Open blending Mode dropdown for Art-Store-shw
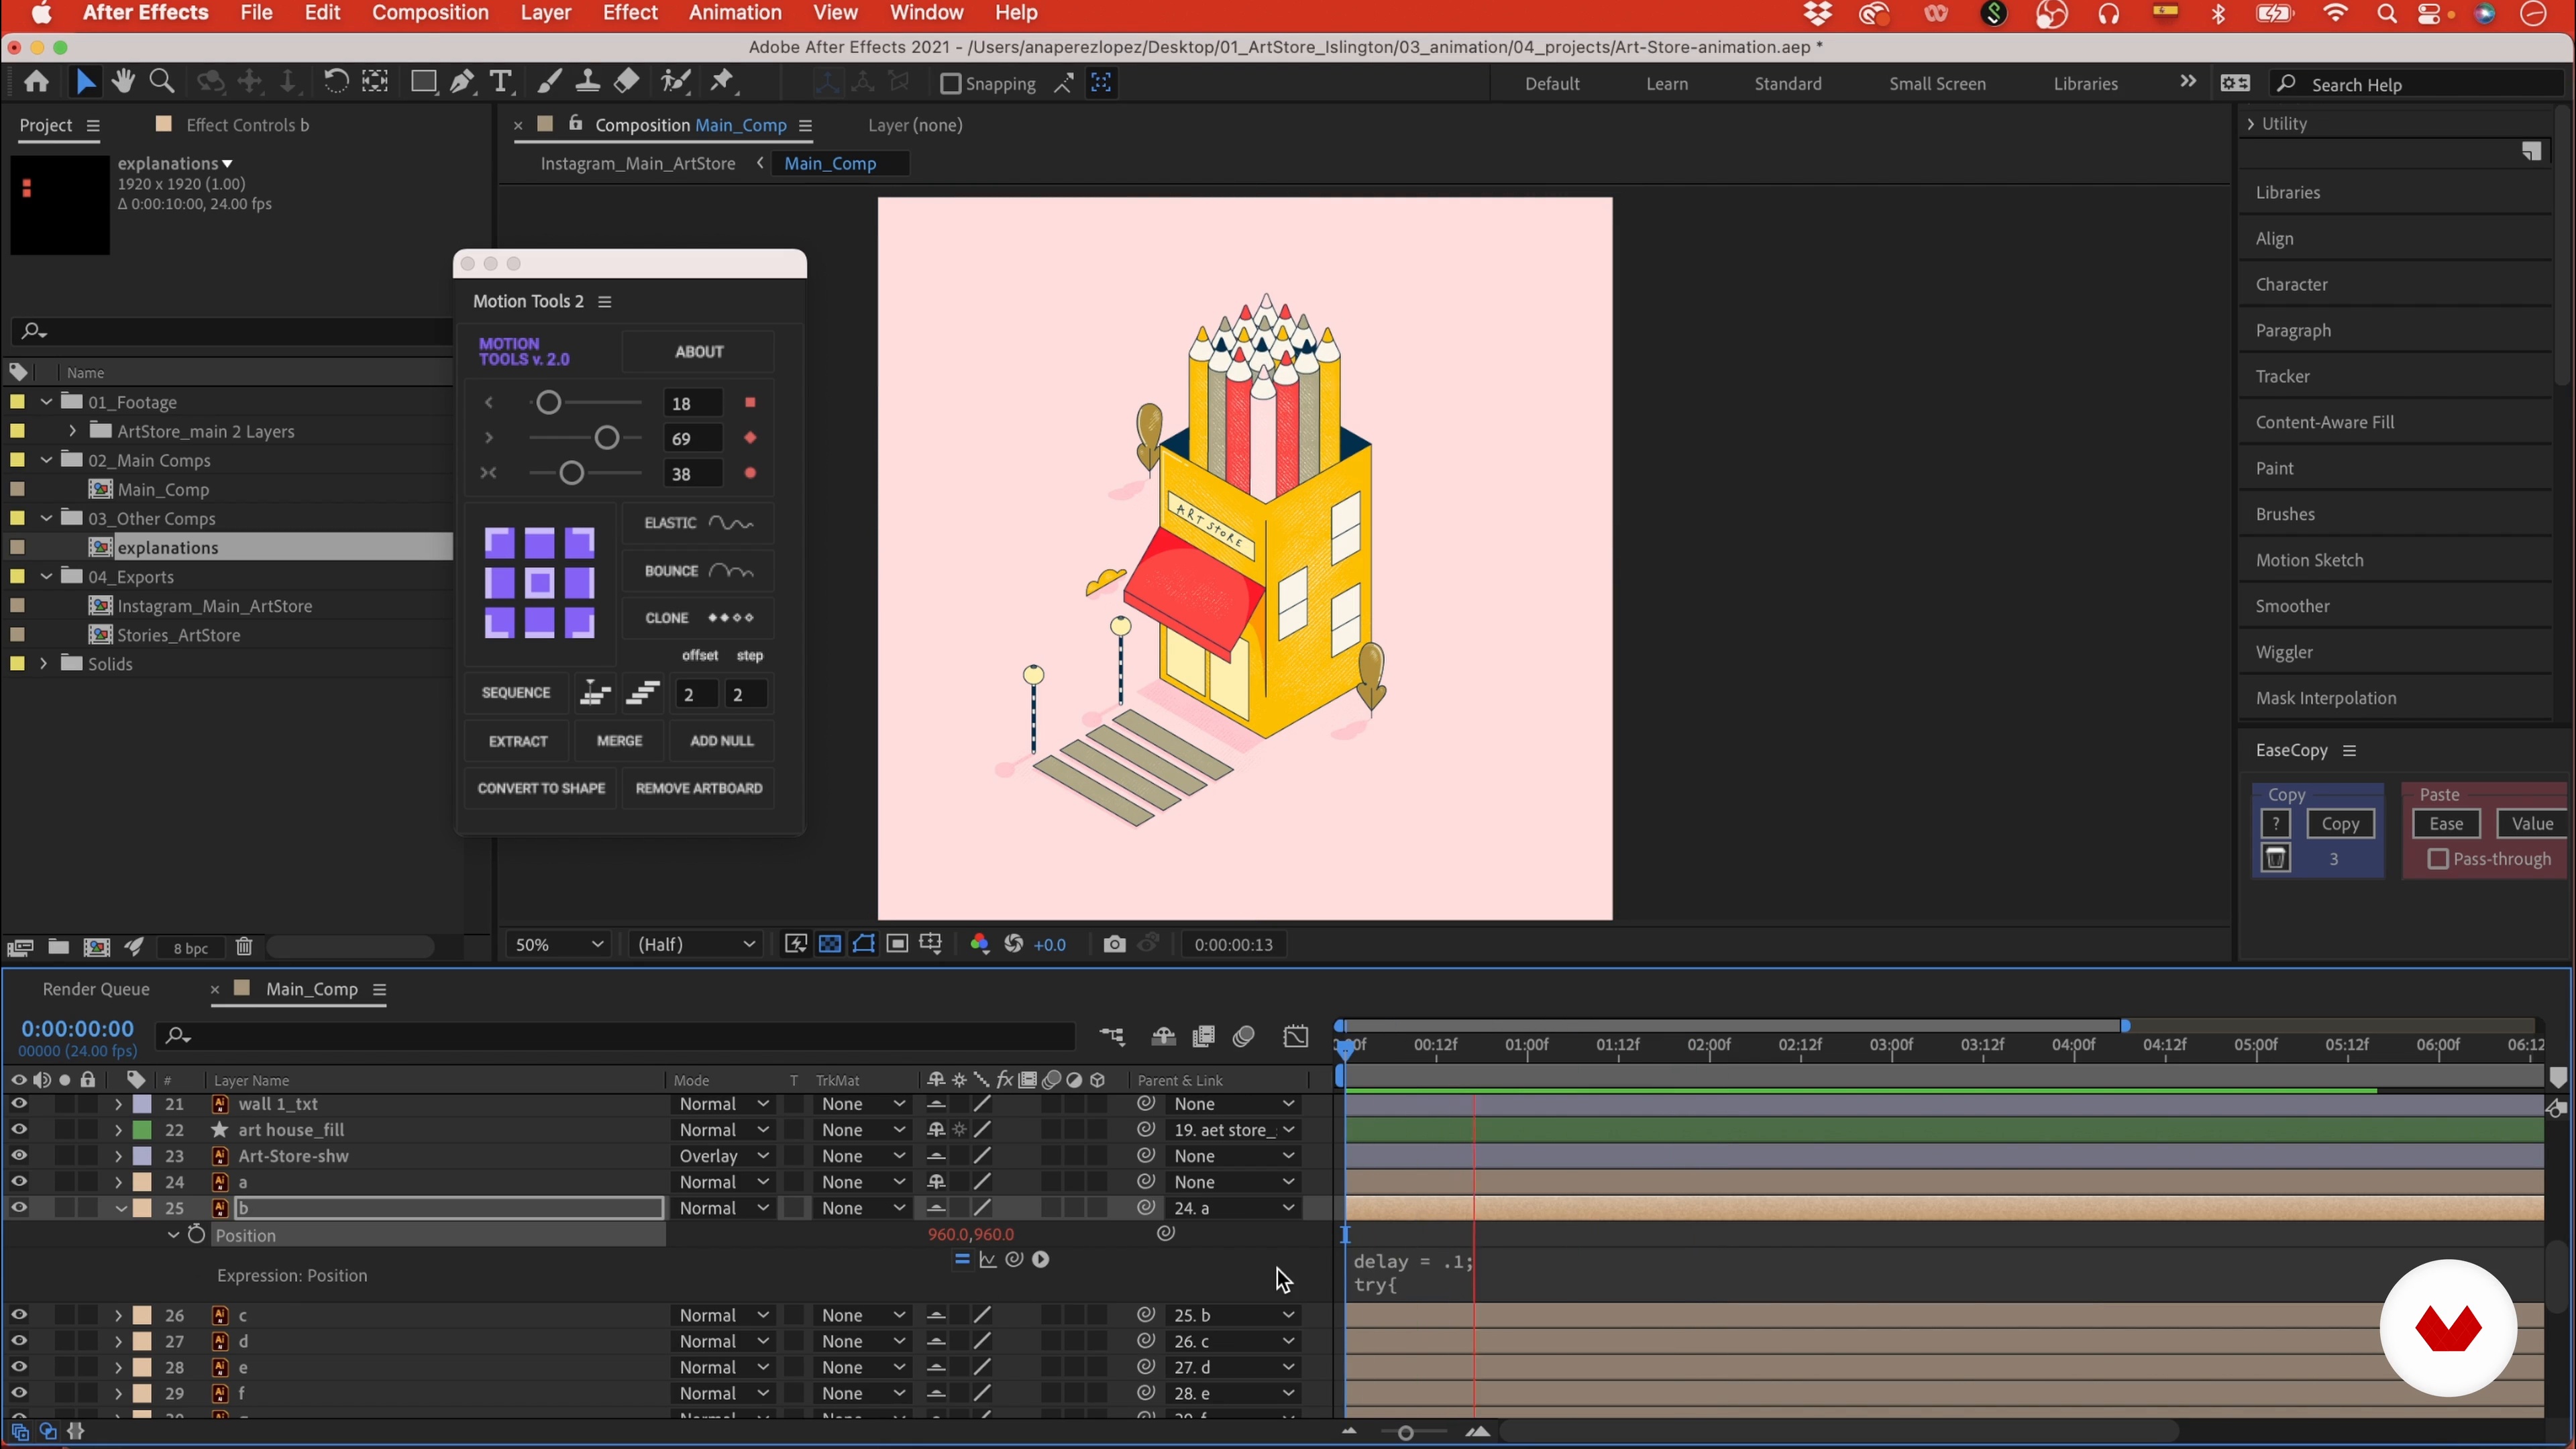 (x=724, y=1156)
